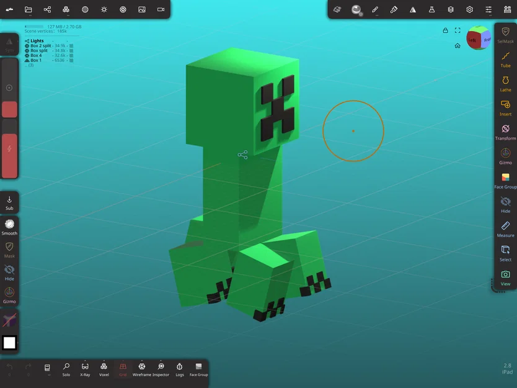Open the Material sphere menu
The image size is (517, 388).
click(85, 9)
